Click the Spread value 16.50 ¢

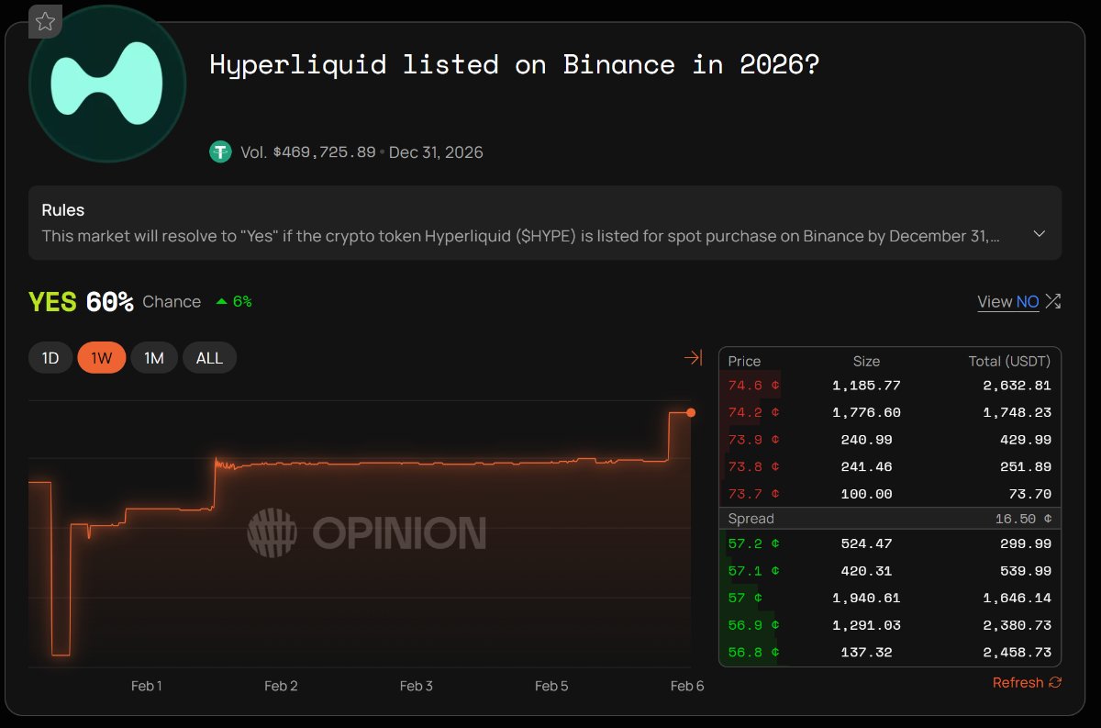tap(1023, 519)
